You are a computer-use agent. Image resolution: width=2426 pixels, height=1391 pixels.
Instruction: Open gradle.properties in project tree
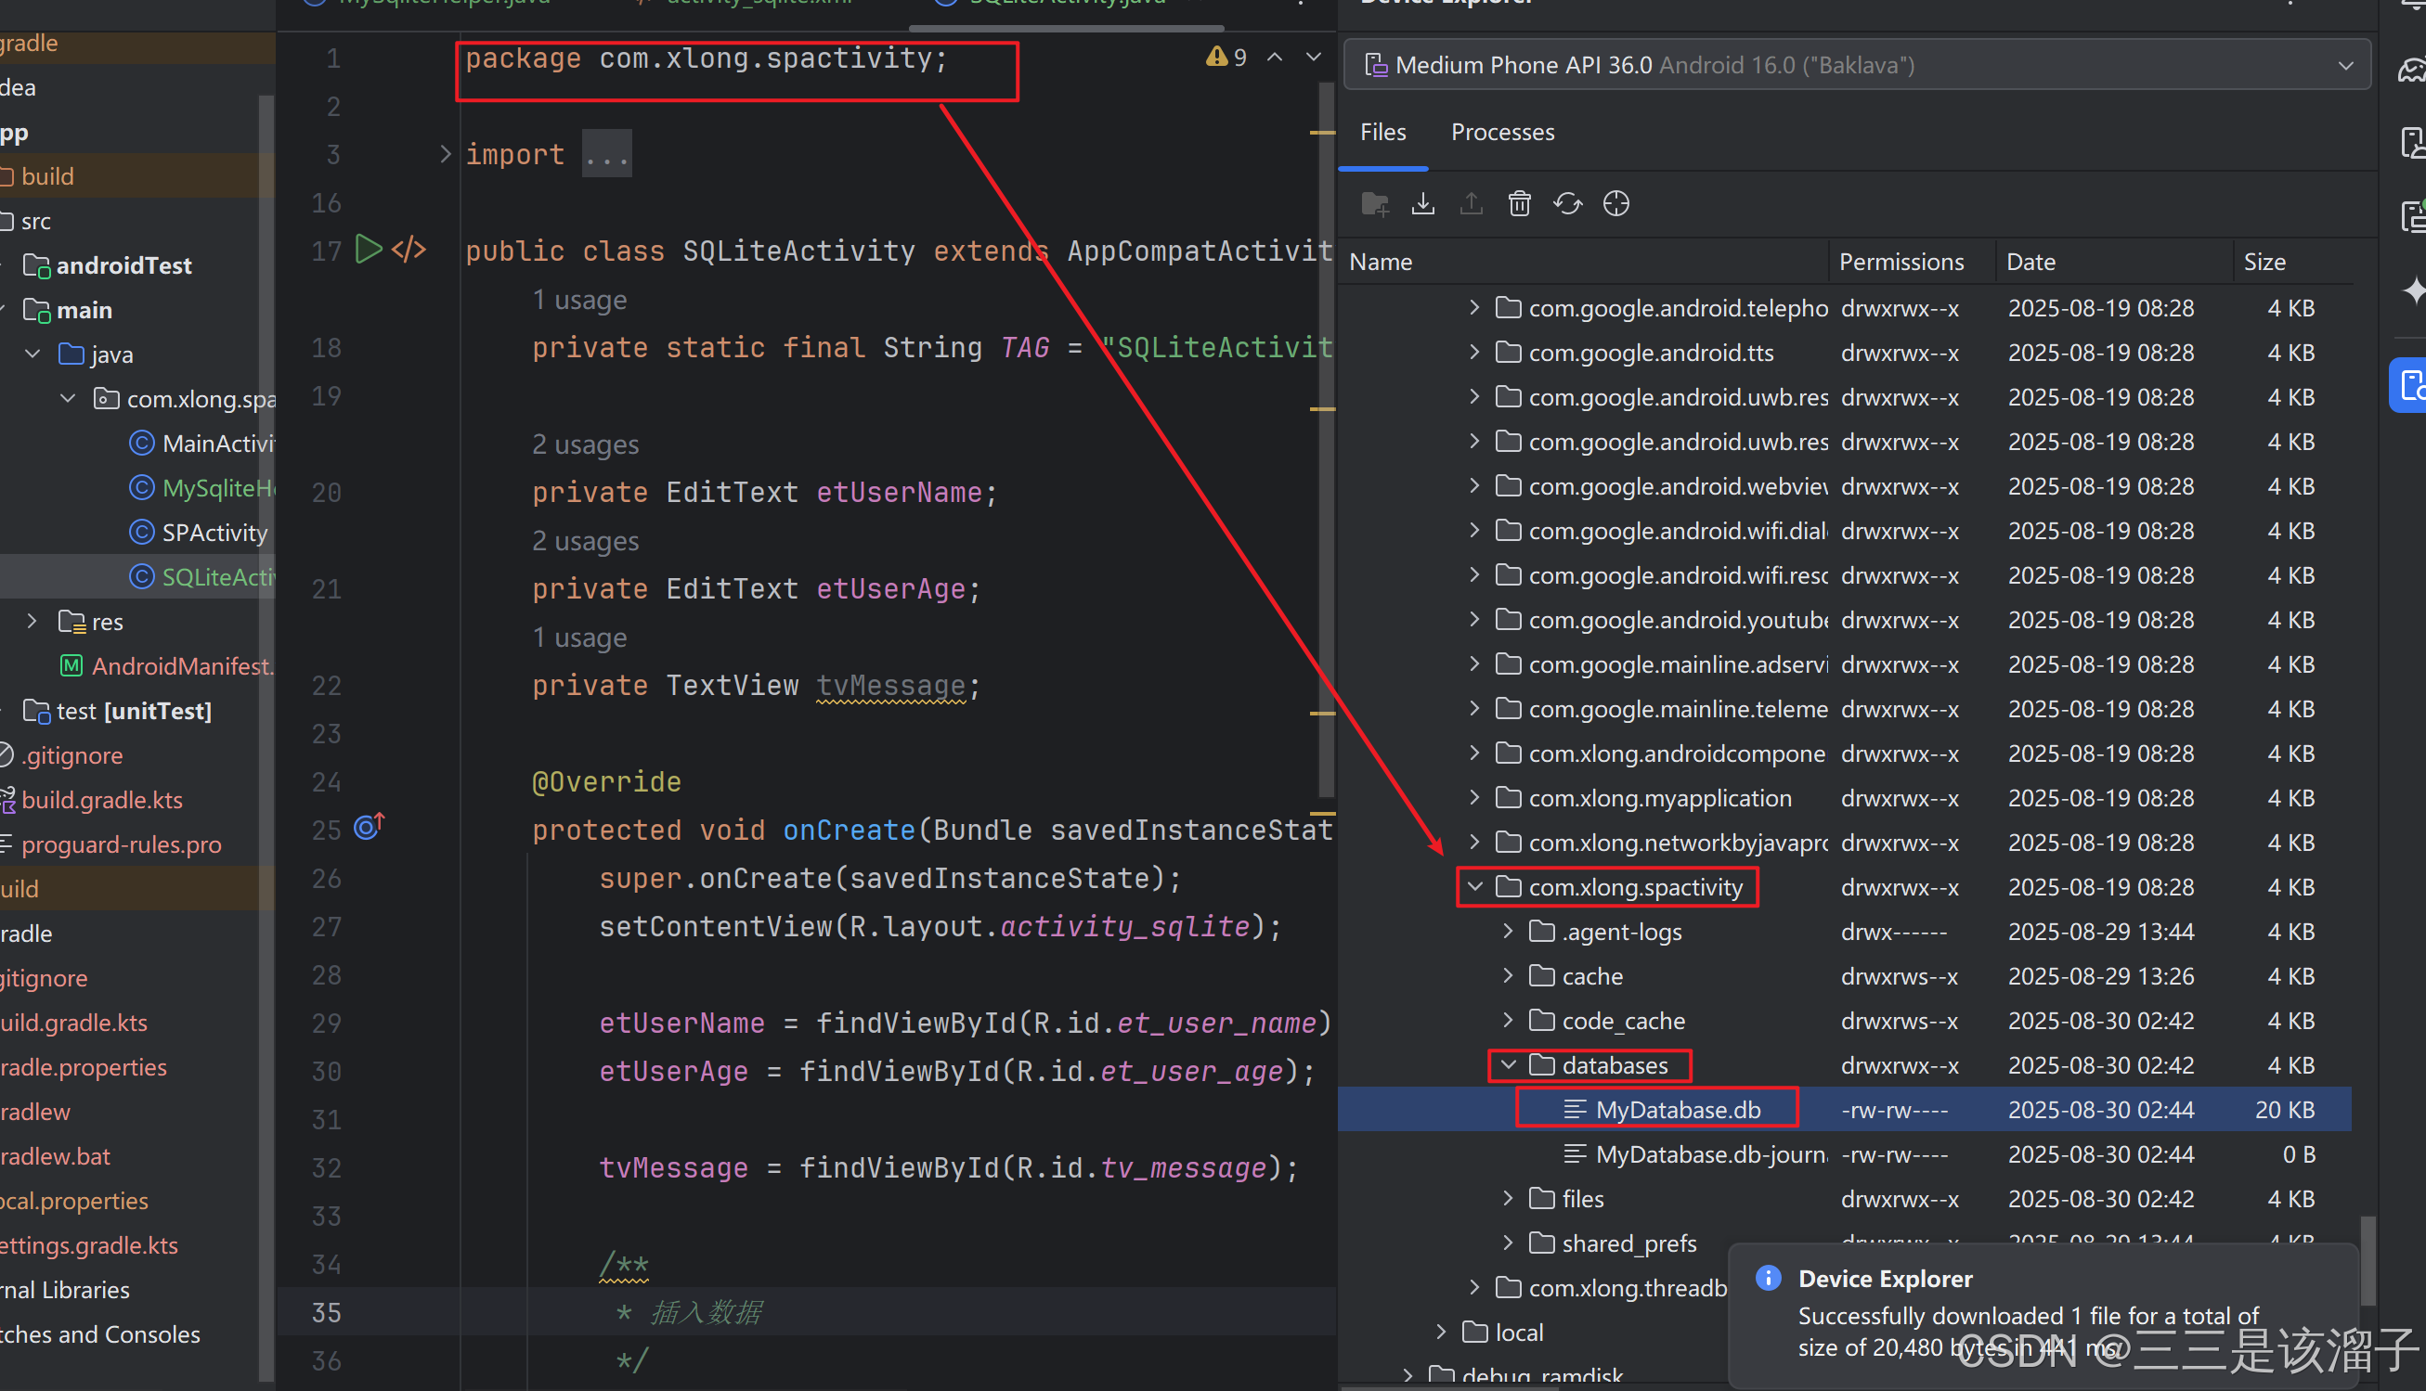(x=84, y=1067)
